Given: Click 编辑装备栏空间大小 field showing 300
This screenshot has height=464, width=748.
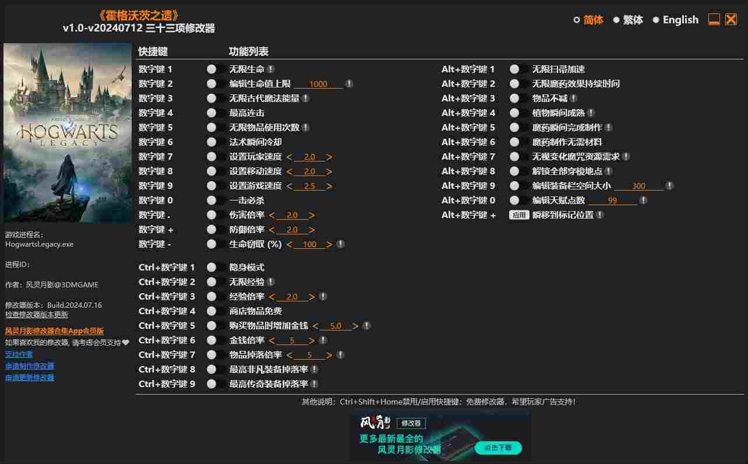Looking at the screenshot, I should [638, 186].
